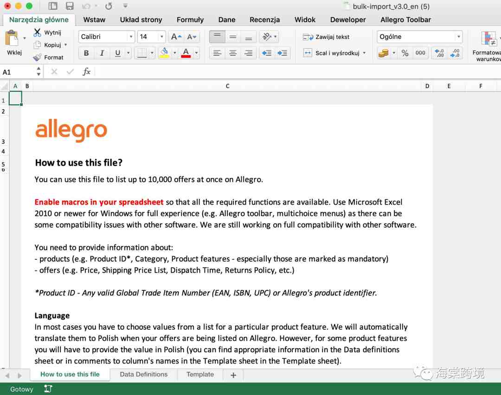
Task: Apply yellow fill color bucket
Action: point(164,53)
